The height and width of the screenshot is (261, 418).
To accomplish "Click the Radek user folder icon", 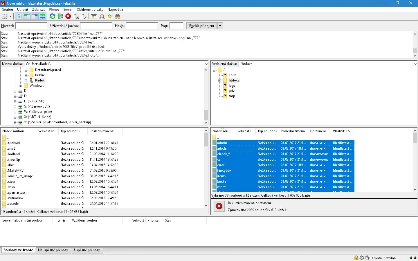I will [x=31, y=80].
